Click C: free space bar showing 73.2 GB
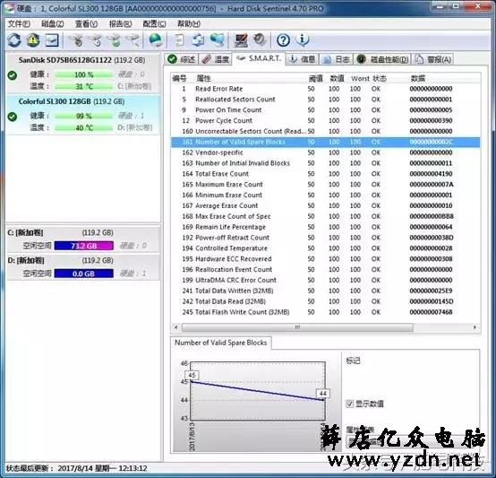496x478 pixels. click(x=84, y=246)
